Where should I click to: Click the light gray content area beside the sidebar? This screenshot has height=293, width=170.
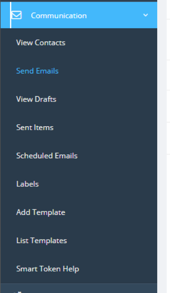164,146
